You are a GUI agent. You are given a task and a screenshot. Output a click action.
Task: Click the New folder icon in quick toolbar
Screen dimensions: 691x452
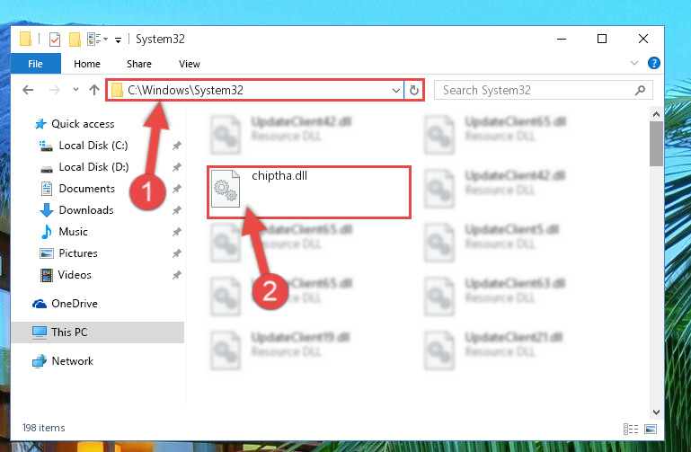pyautogui.click(x=75, y=40)
